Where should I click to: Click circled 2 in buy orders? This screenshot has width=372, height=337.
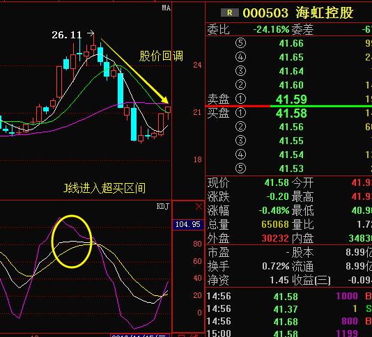click(240, 127)
